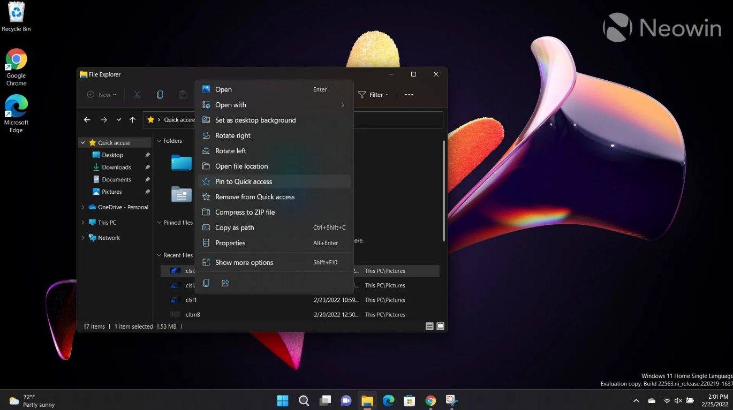
Task: Open the New item dropdown
Action: 101,94
